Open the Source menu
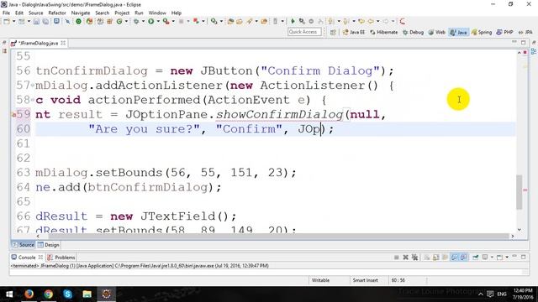Image resolution: width=538 pixels, height=302 pixels. (x=35, y=13)
